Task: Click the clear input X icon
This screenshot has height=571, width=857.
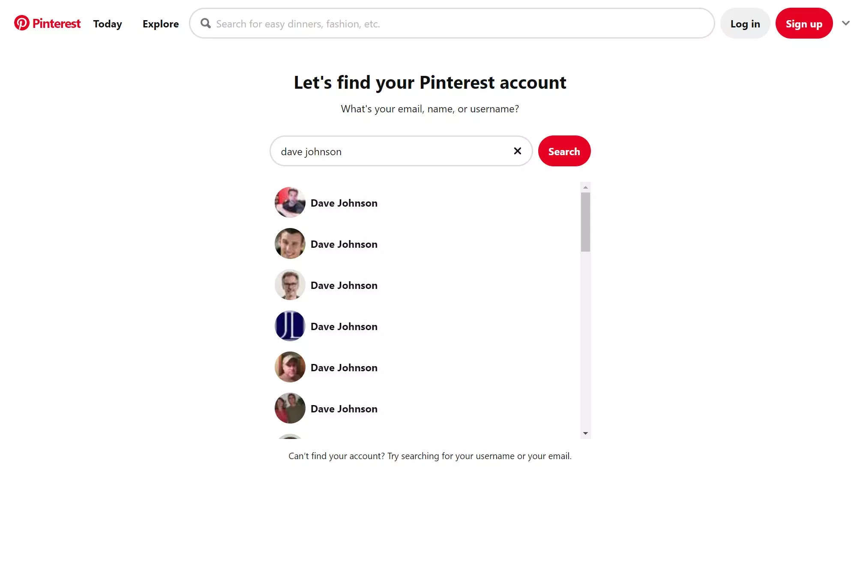Action: pos(518,151)
